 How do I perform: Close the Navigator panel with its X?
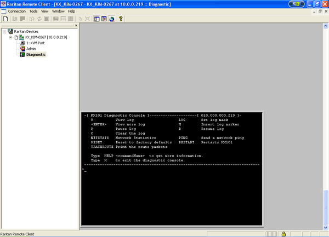coord(76,25)
